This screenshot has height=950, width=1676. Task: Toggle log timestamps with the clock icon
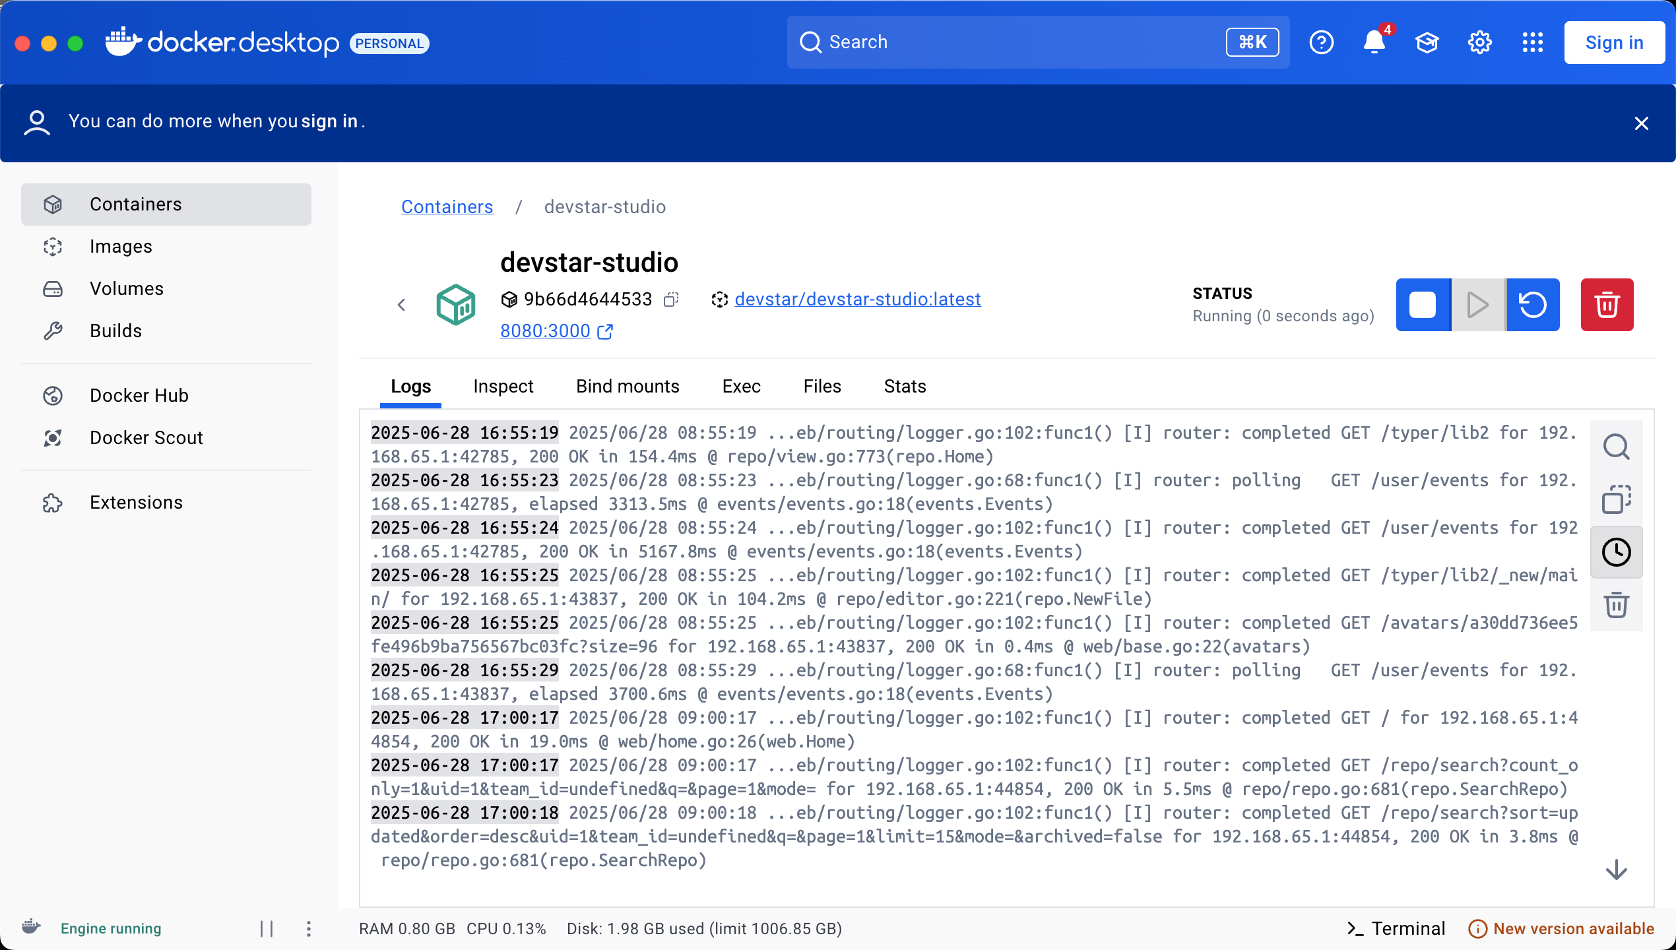(x=1617, y=552)
